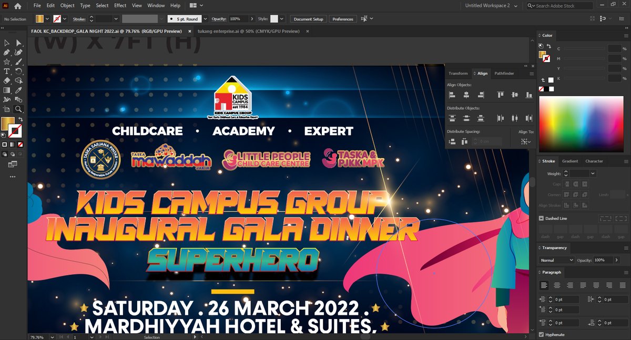The width and height of the screenshot is (631, 340).
Task: Toggle the Dashed Line checkbox
Action: click(x=542, y=218)
